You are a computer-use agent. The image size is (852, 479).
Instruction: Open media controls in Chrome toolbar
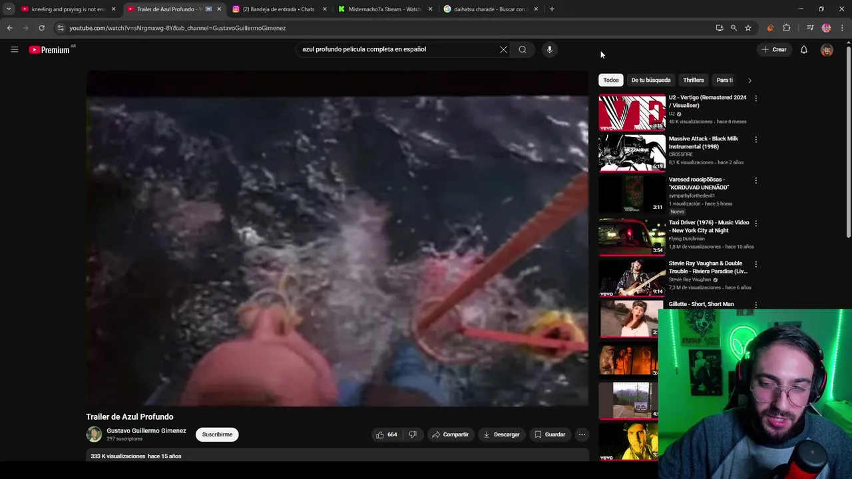tap(809, 28)
